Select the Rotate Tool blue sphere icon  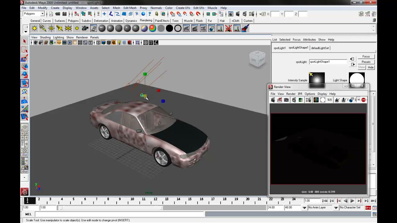25,75
